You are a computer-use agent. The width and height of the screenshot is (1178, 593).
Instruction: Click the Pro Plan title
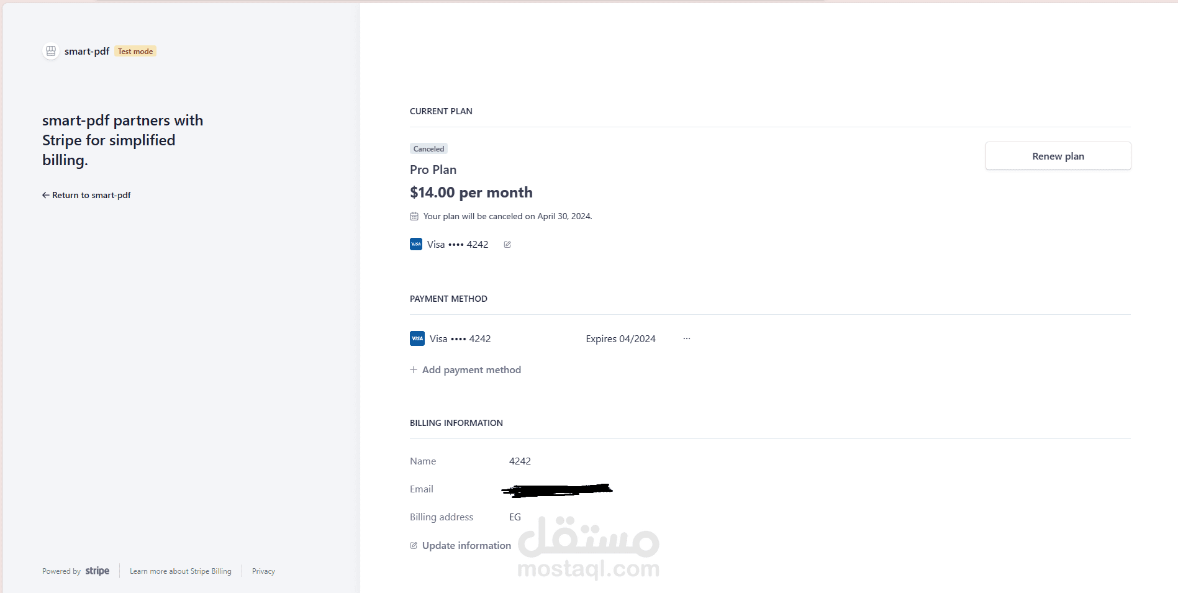(433, 170)
